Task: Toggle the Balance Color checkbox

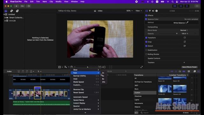Action: tap(146, 19)
